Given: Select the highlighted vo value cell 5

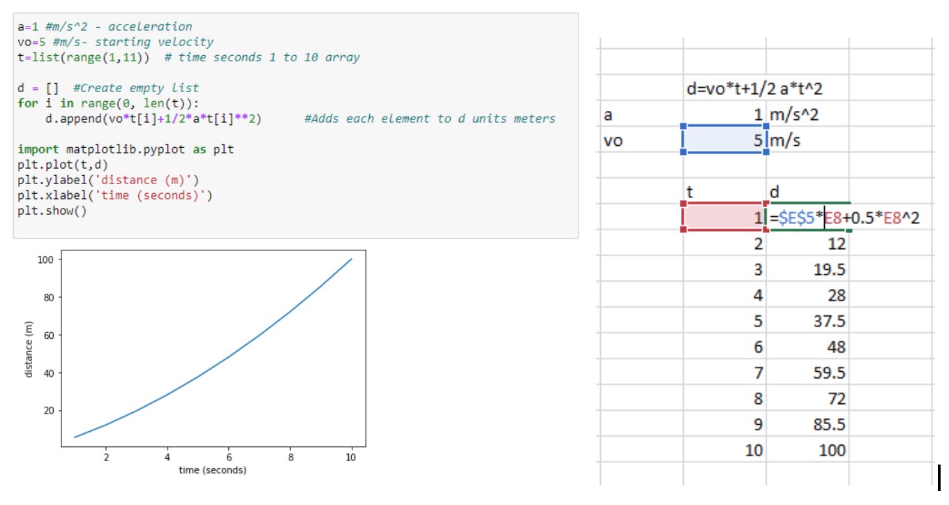Looking at the screenshot, I should point(724,140).
